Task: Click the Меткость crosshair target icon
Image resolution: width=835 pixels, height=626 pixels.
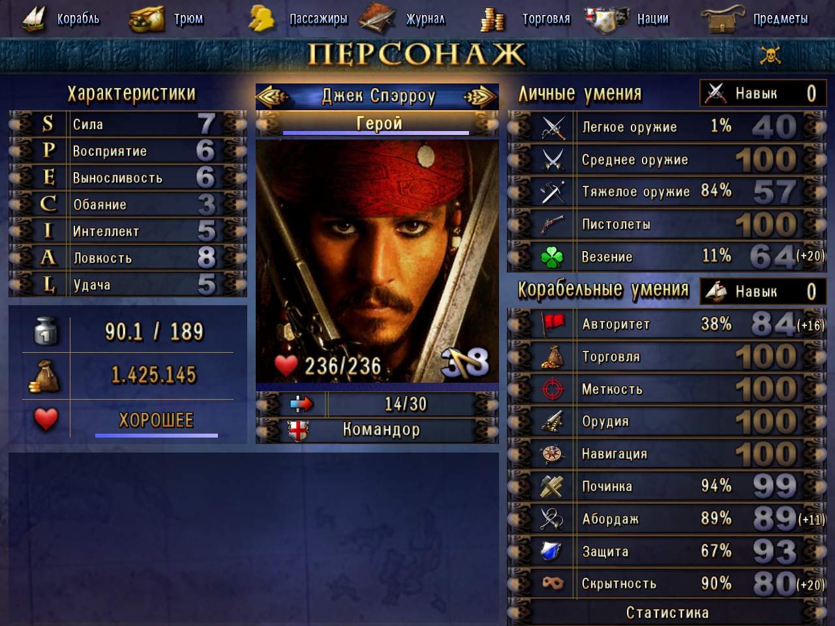Action: 553,389
